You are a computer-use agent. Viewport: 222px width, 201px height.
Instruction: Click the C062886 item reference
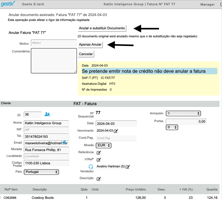pyautogui.click(x=10, y=198)
